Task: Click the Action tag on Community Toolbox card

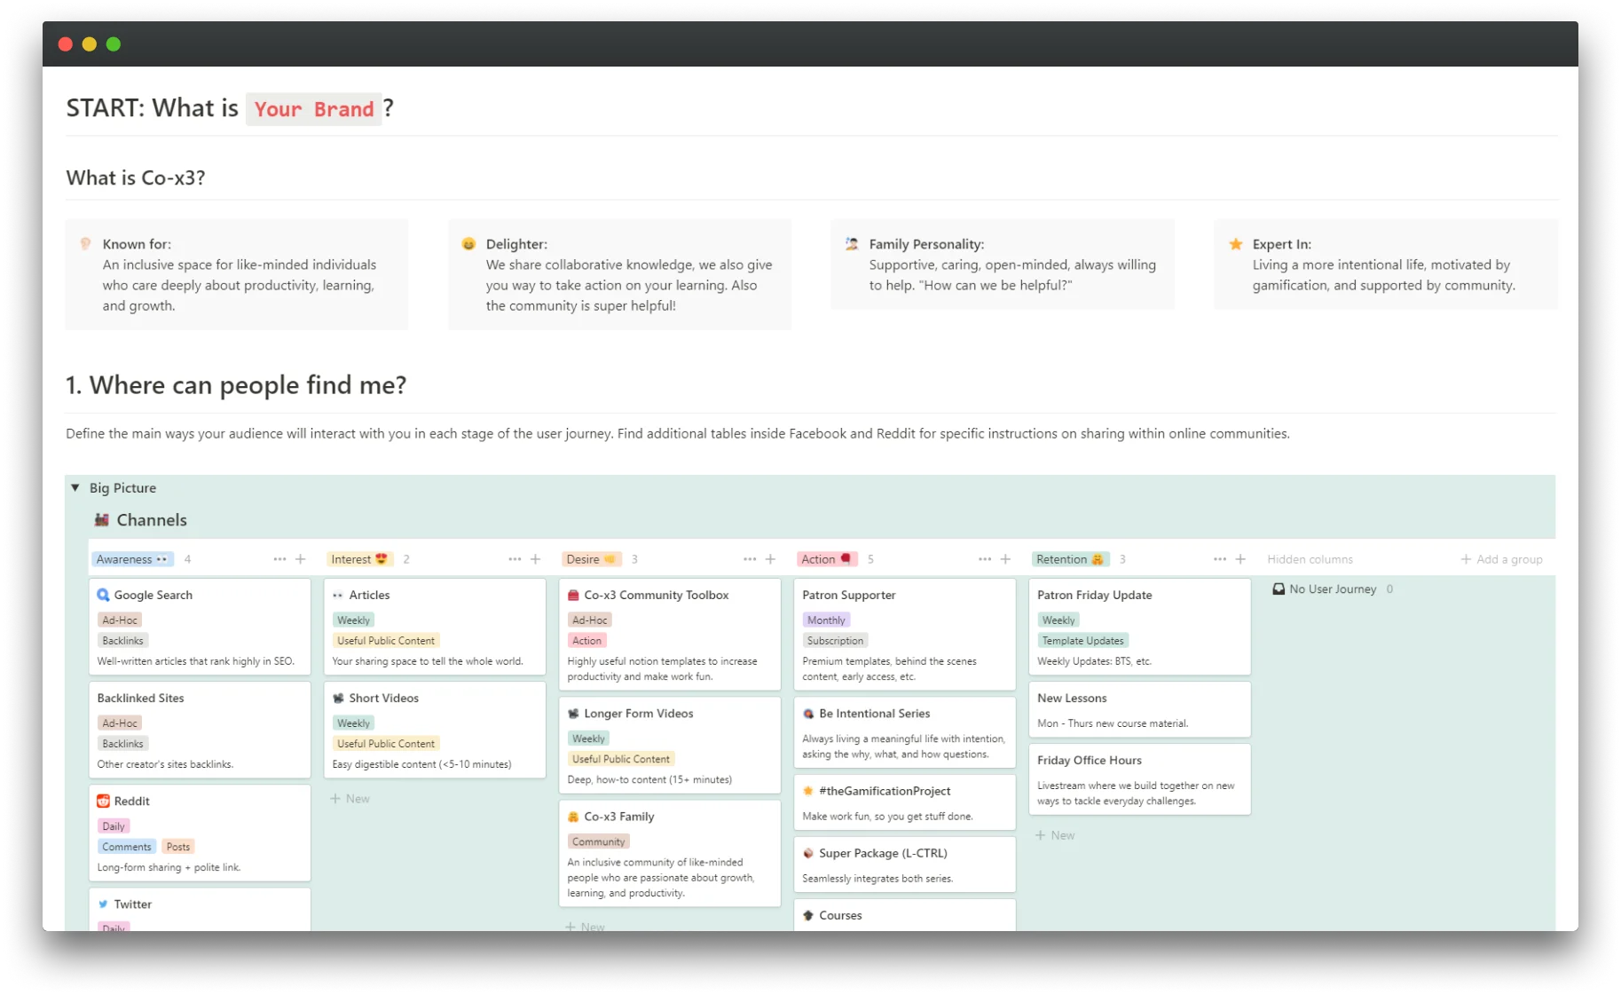Action: pyautogui.click(x=586, y=641)
